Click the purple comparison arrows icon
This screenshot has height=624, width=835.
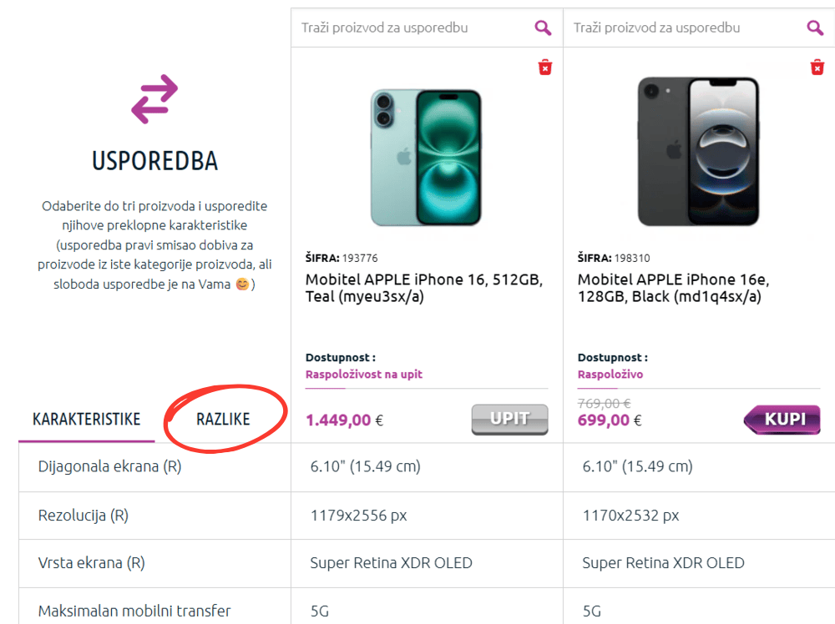(x=154, y=99)
